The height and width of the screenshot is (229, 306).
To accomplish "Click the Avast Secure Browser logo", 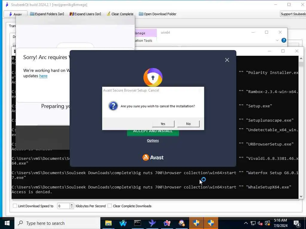I will [153, 77].
